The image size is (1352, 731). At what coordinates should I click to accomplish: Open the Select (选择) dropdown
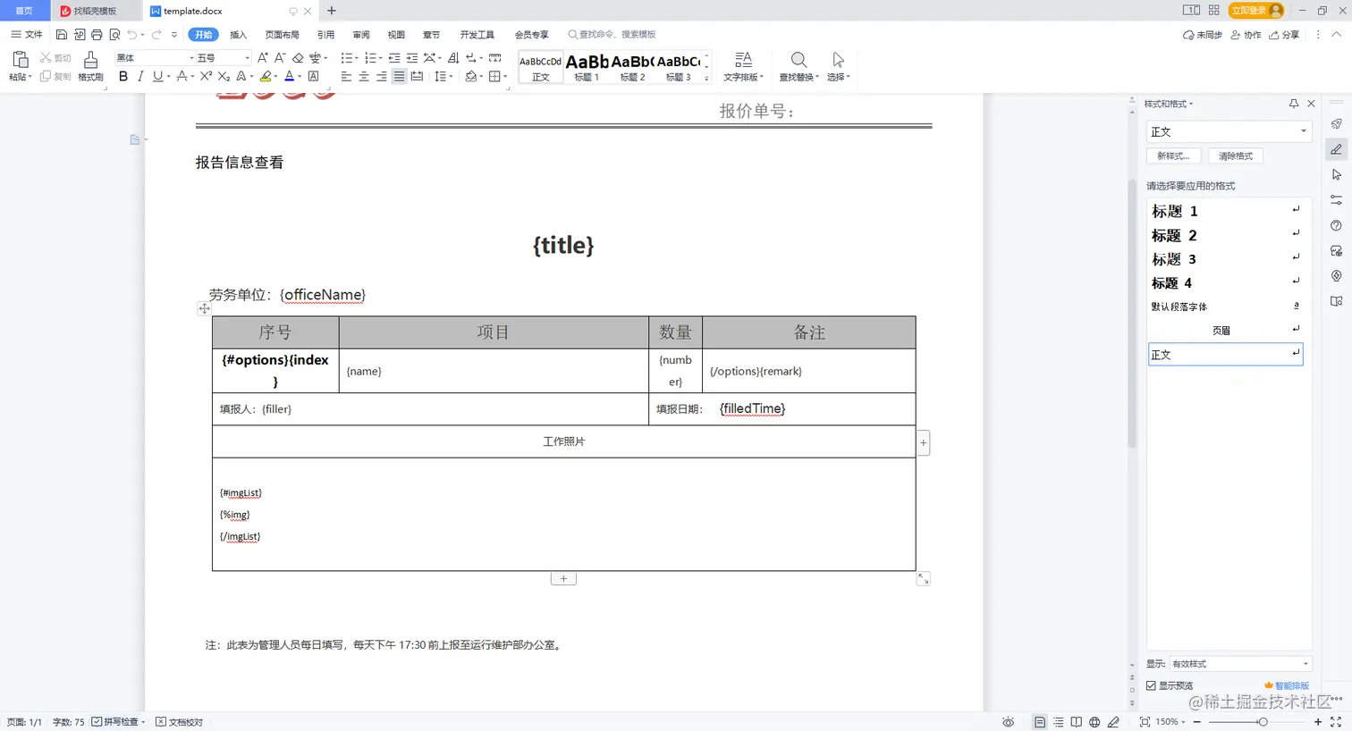tap(838, 66)
